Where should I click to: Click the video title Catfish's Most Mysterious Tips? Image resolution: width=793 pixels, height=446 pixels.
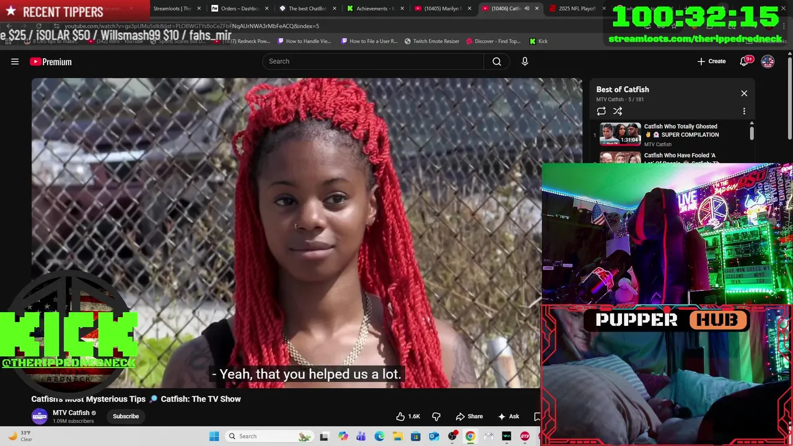[136, 399]
